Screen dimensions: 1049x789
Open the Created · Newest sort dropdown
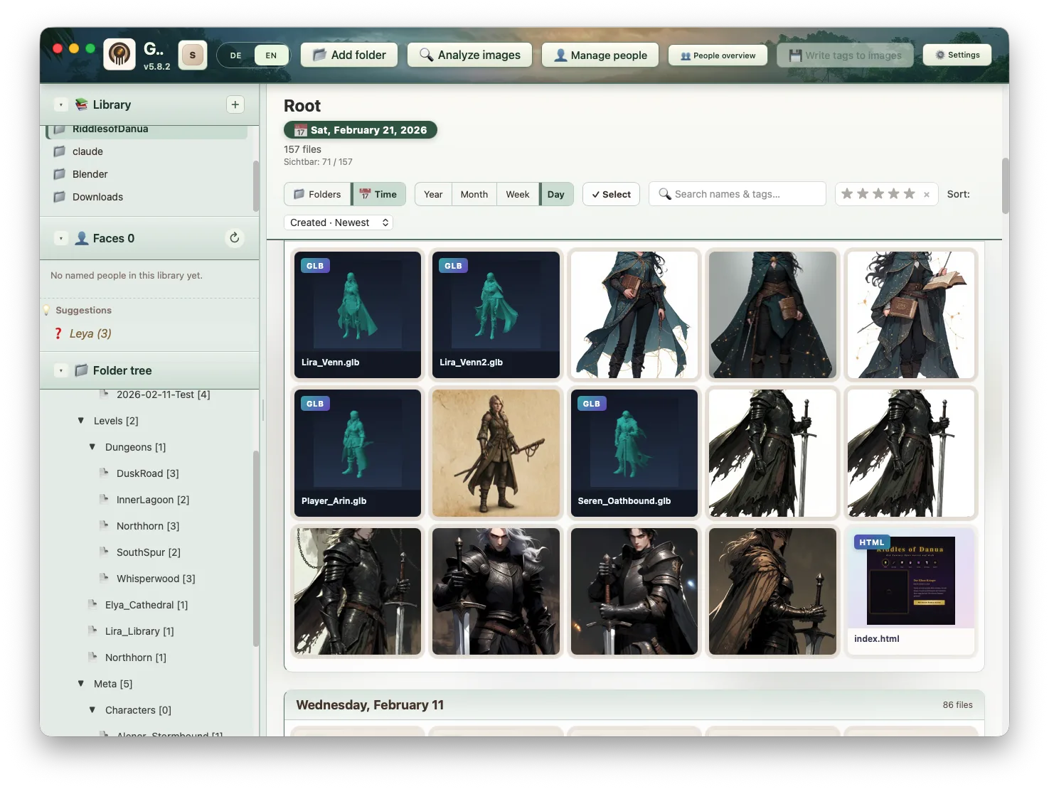(339, 222)
